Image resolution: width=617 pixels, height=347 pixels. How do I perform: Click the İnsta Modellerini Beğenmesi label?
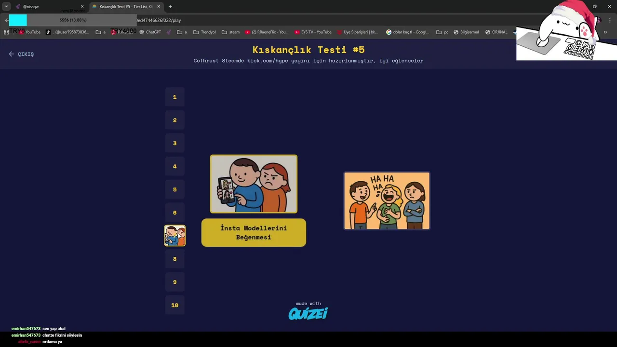coord(254,233)
